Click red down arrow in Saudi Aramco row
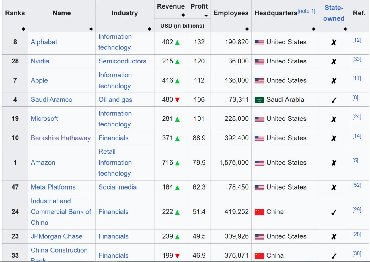 (x=177, y=100)
